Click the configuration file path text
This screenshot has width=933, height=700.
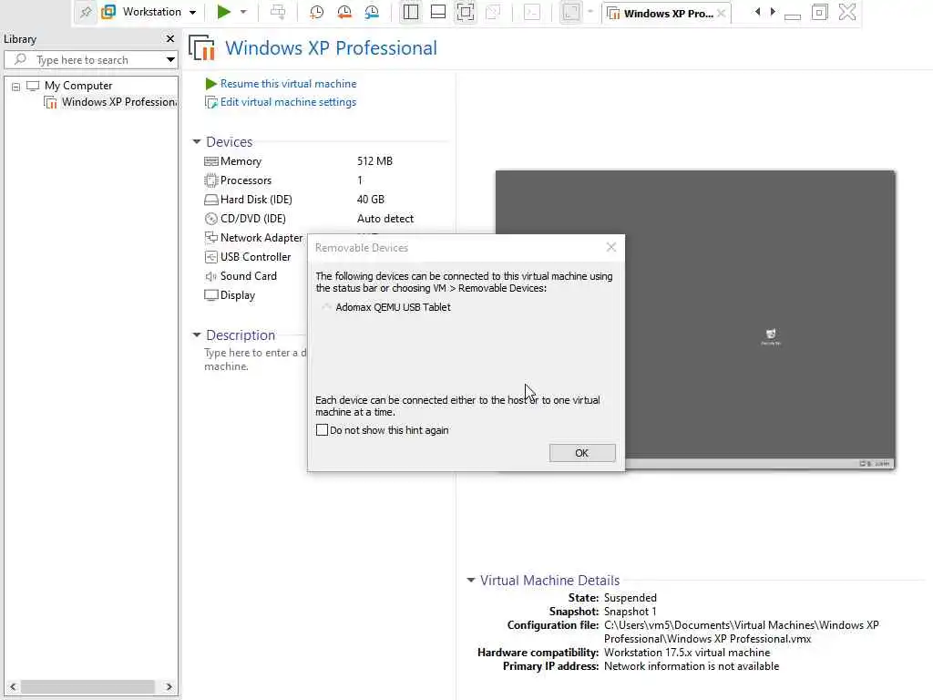(742, 633)
